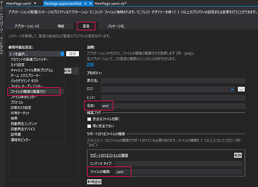258x187 pixels.
Task: Remove the supported file type with 削除
Action: 238,155
